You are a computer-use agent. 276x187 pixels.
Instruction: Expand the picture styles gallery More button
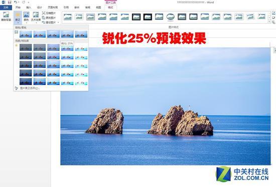coord(269,22)
